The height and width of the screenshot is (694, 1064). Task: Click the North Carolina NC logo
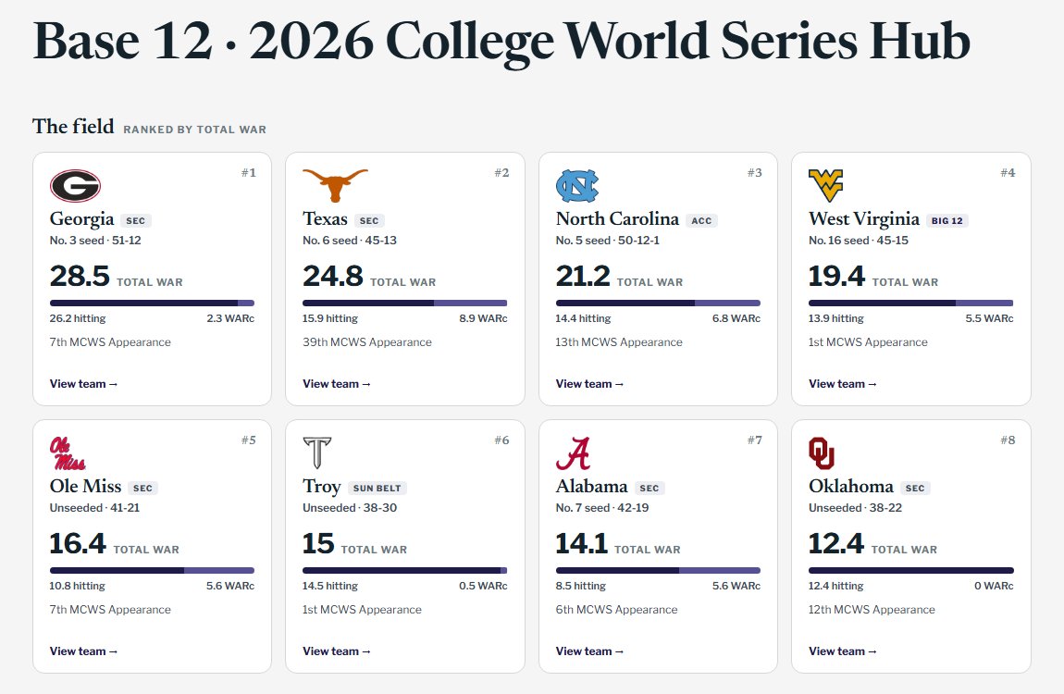(577, 186)
